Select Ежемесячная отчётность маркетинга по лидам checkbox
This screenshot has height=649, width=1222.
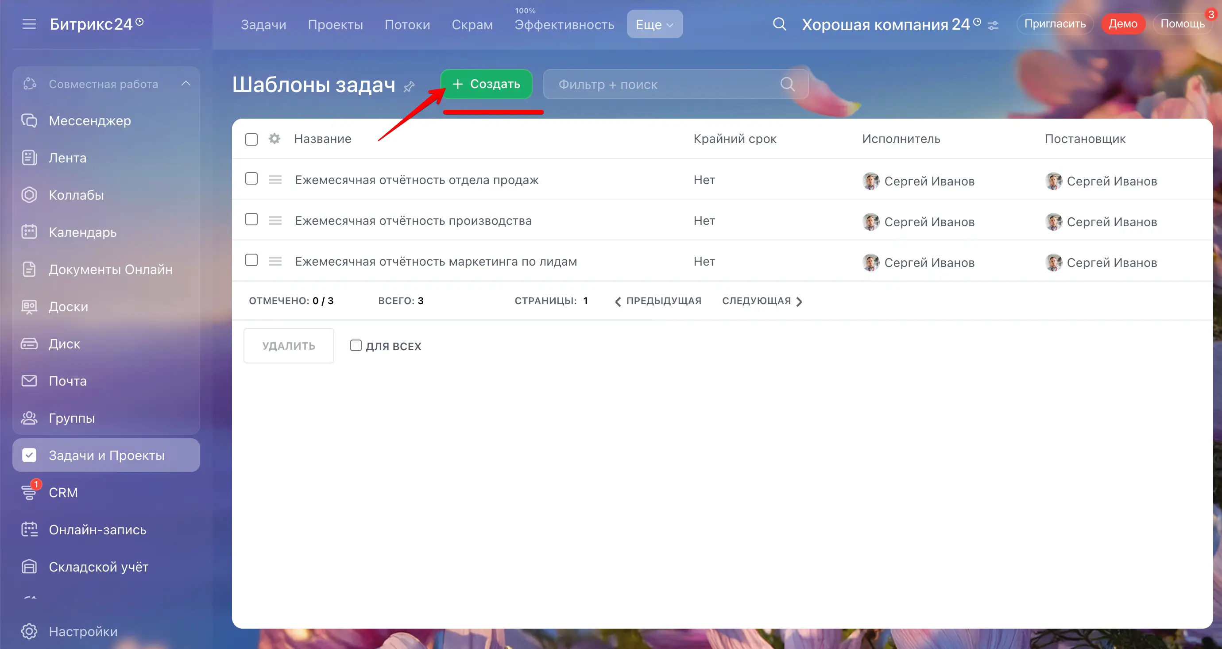click(251, 260)
